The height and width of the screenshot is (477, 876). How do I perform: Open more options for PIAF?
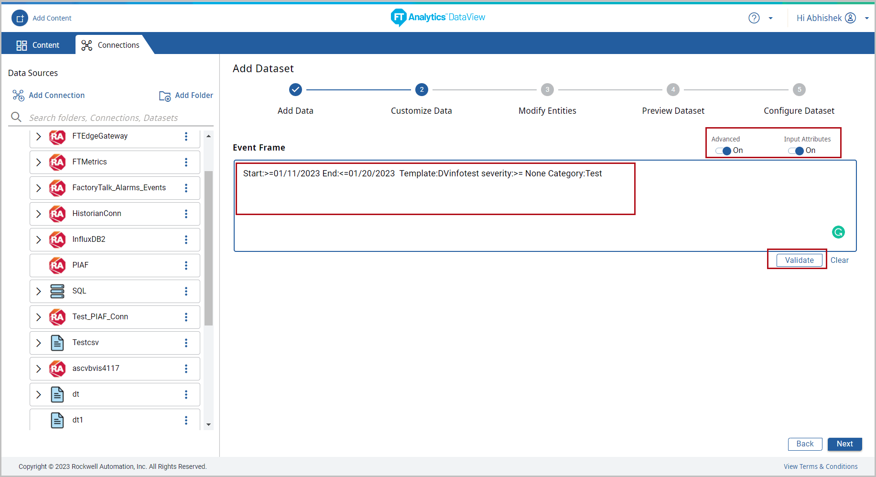click(186, 266)
